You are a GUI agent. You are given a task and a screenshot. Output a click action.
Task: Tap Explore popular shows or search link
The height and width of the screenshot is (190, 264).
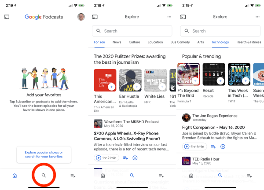click(x=44, y=154)
